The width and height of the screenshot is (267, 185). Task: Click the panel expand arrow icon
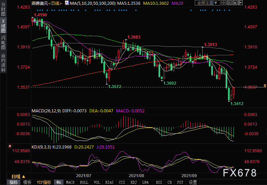(x=240, y=3)
